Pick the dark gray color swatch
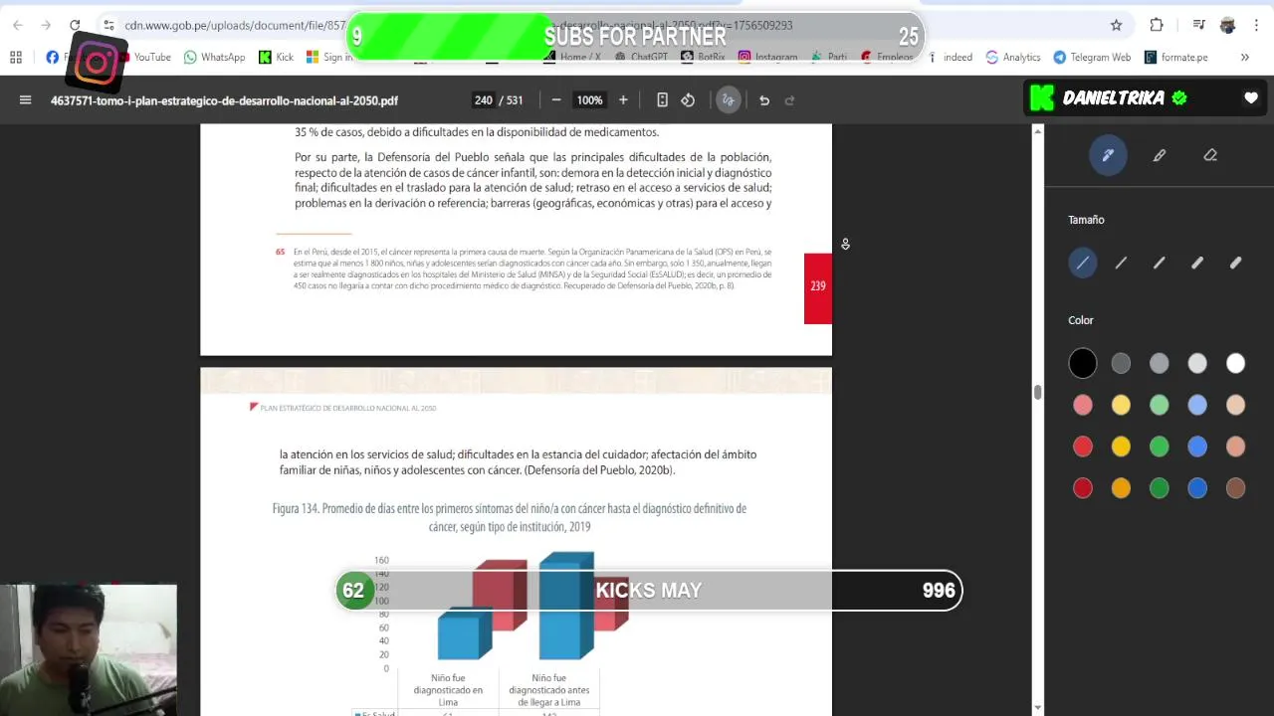 (x=1121, y=364)
